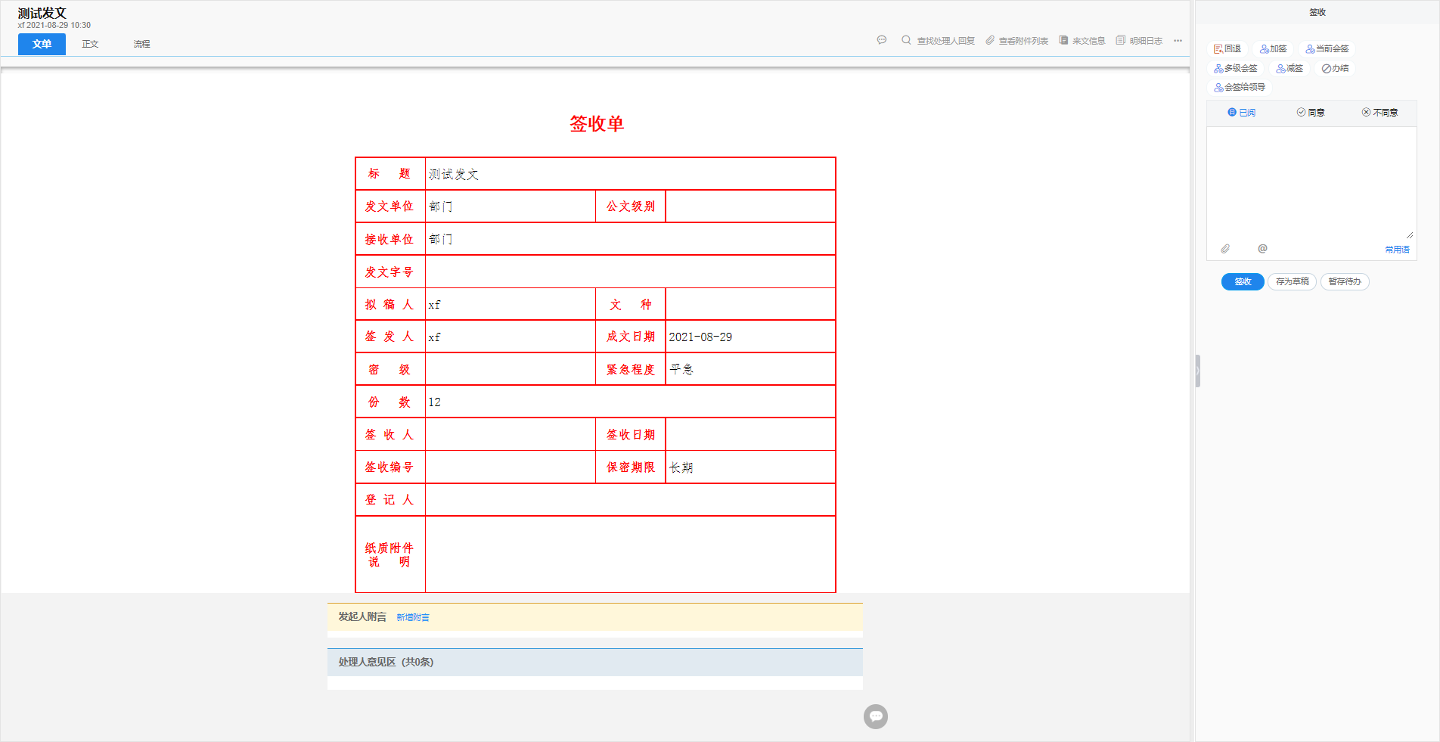
Task: Focus the opinion text area
Action: 1311,183
